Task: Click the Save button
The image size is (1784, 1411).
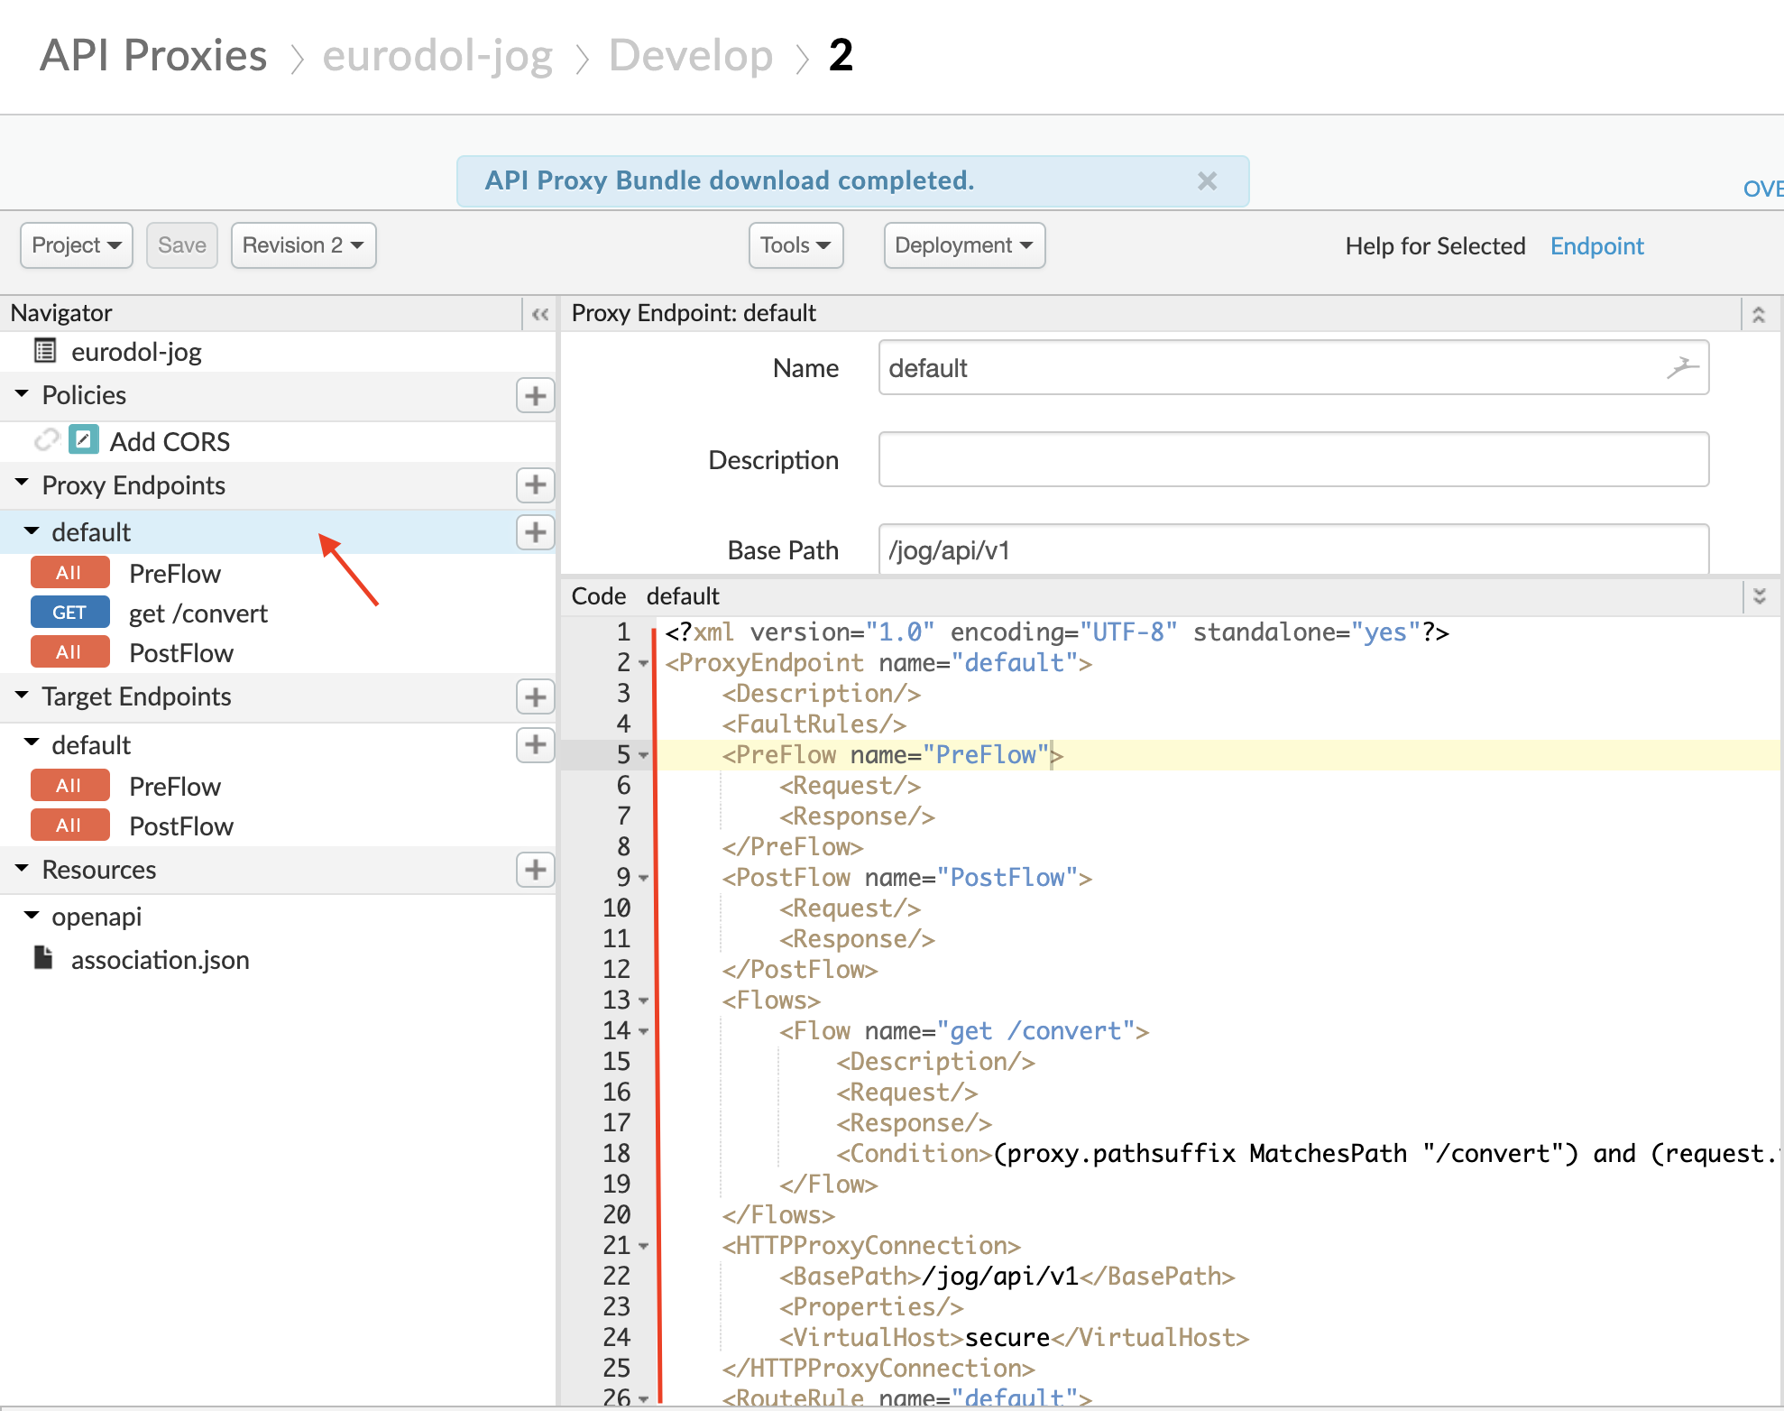Action: click(182, 245)
